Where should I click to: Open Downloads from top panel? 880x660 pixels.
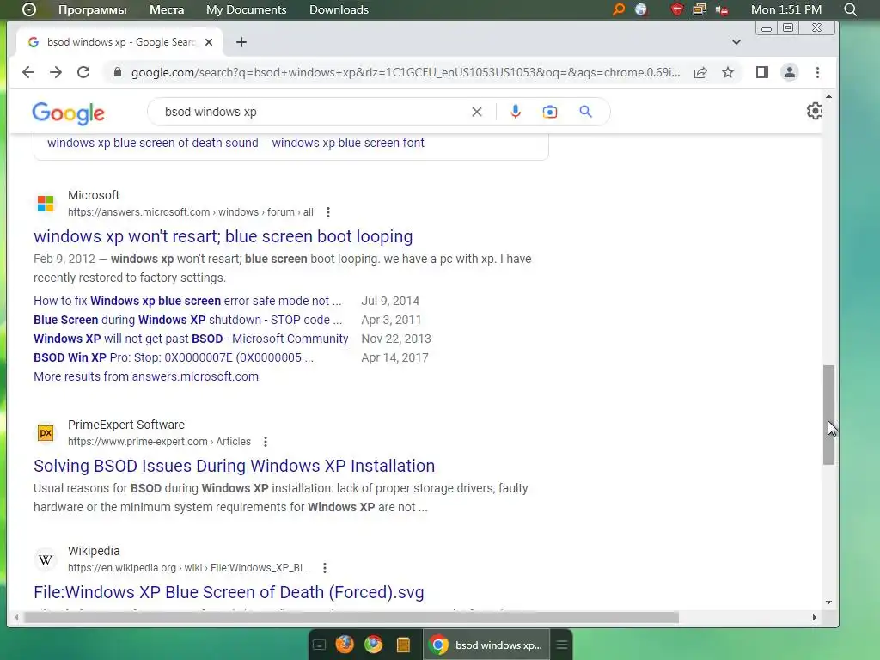[x=339, y=9]
